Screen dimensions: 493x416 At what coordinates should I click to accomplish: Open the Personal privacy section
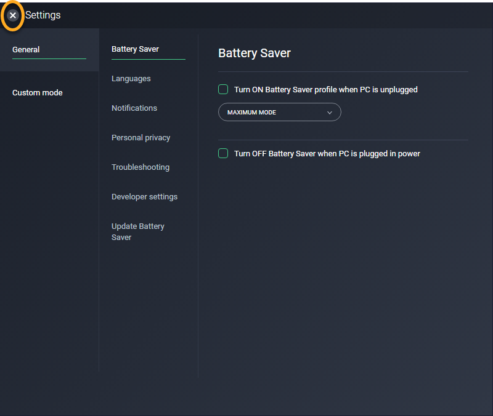point(141,138)
